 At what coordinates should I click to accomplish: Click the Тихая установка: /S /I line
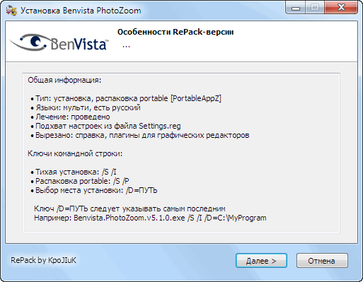tap(74, 172)
